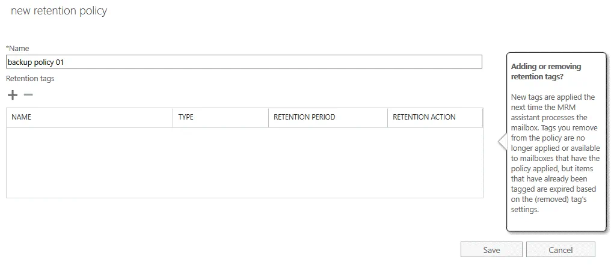Click the '*Name' field label
The width and height of the screenshot is (614, 265).
17,48
